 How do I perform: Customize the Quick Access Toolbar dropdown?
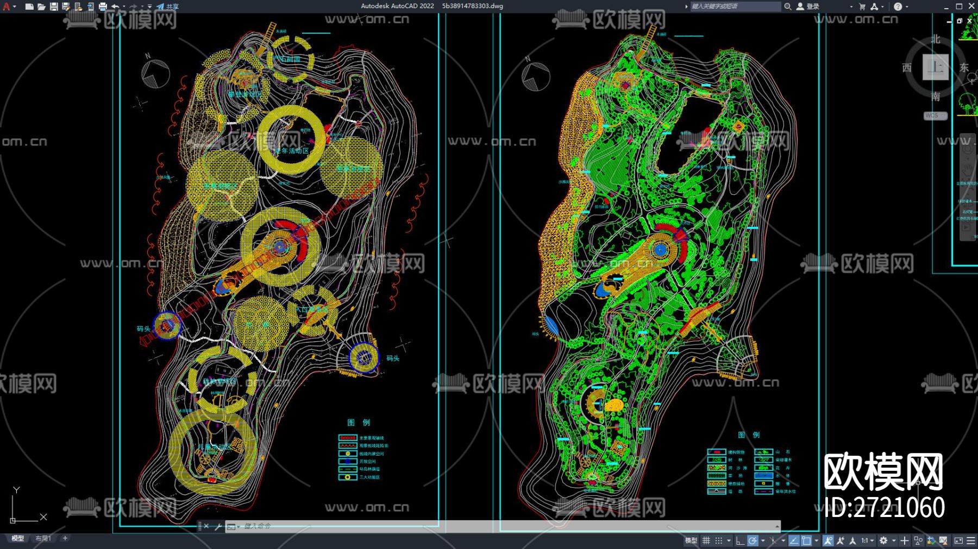click(x=150, y=7)
